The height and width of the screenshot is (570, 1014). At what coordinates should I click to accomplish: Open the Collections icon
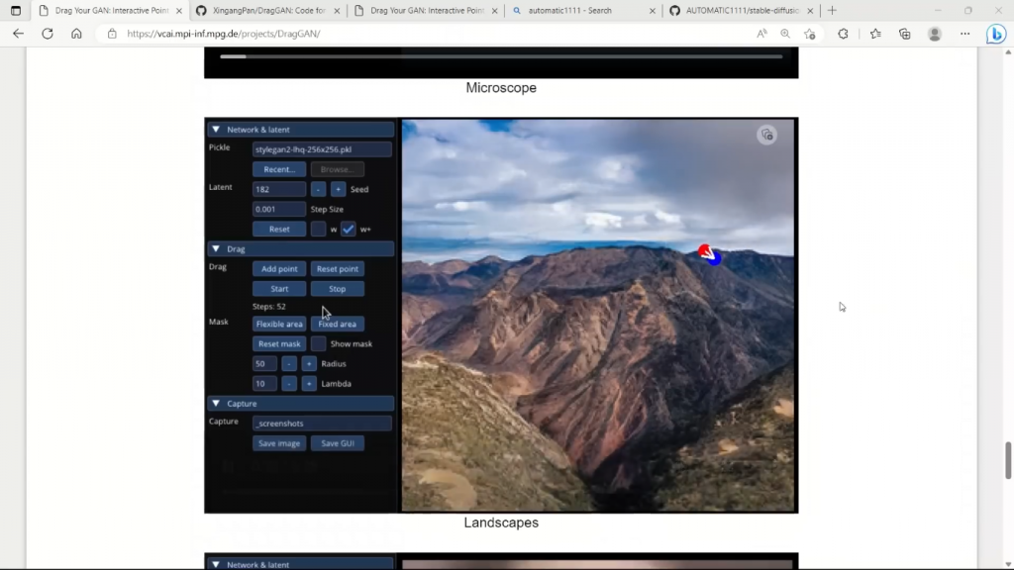[x=905, y=34]
